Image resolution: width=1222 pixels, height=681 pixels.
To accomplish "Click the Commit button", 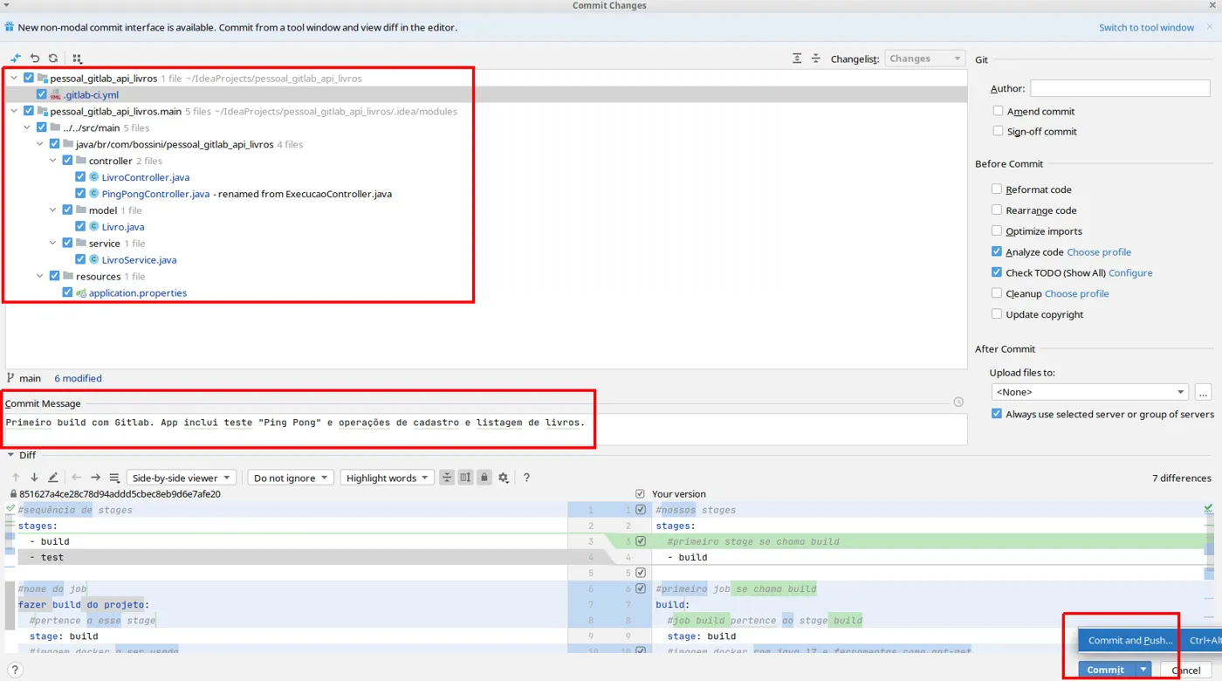I will [x=1105, y=670].
